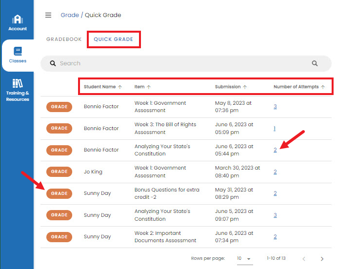
Task: Grade Bennie Factor's Bill of Rights Assessment
Action: click(x=59, y=128)
